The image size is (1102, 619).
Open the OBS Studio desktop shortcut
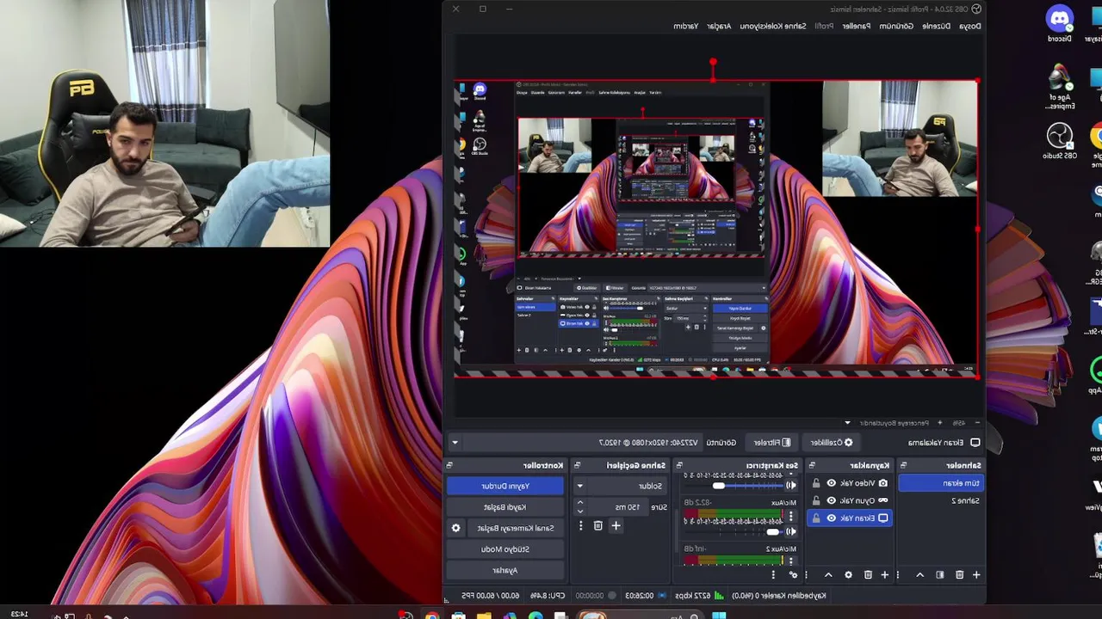1060,140
